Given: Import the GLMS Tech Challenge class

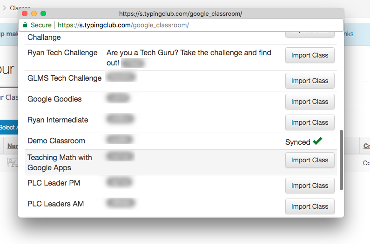Looking at the screenshot, I should coord(309,81).
